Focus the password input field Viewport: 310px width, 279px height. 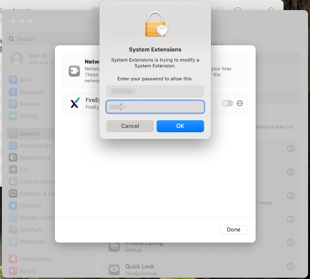point(155,107)
